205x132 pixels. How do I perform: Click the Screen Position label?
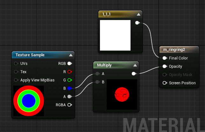tap(182, 83)
